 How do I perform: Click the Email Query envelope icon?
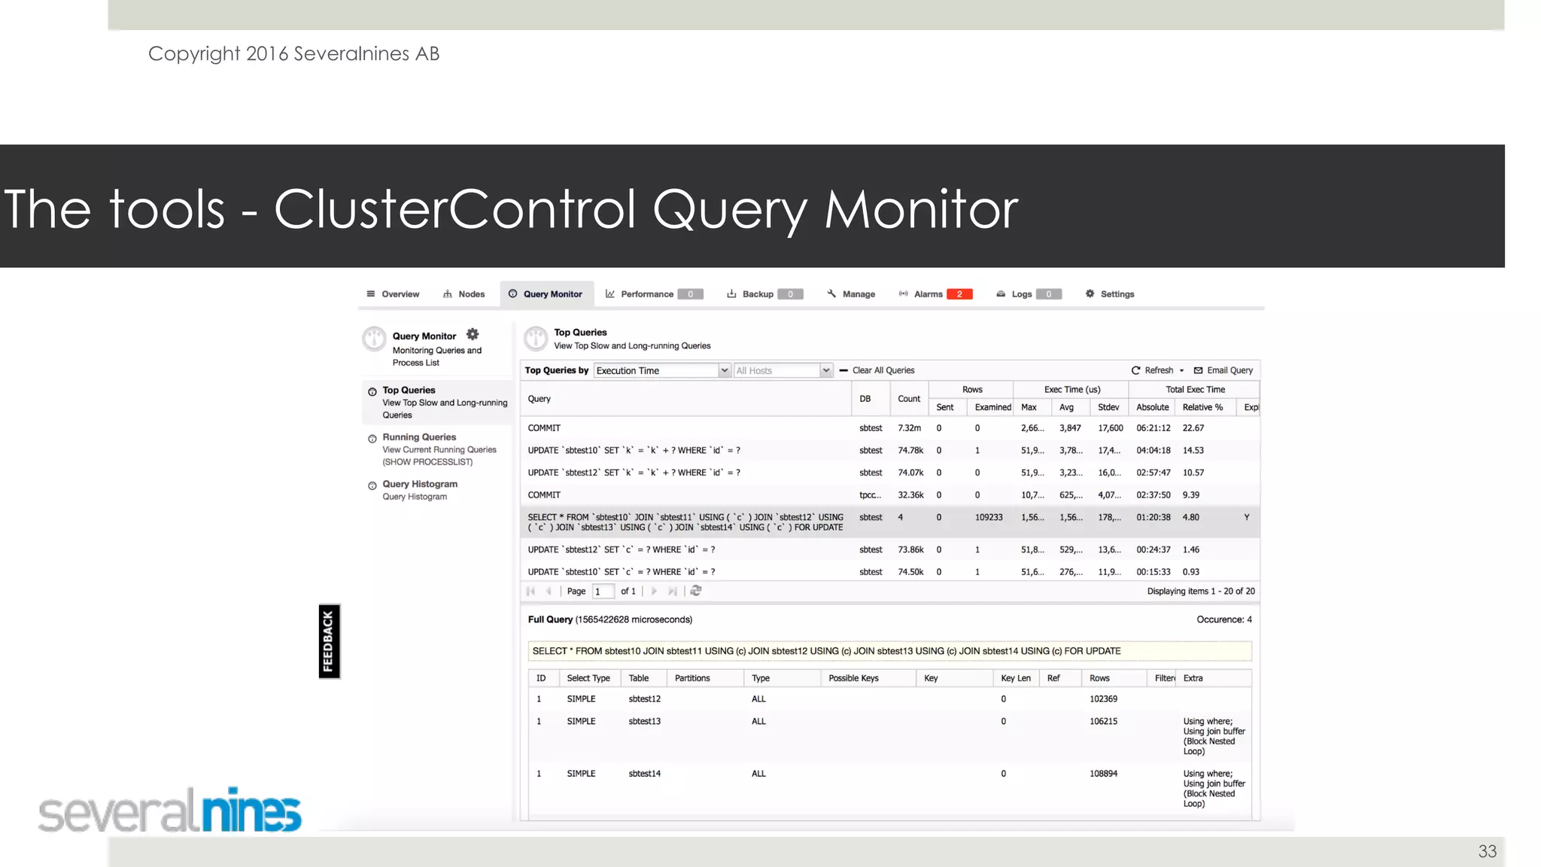1198,370
